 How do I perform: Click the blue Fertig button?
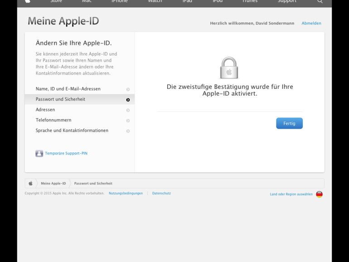(289, 123)
